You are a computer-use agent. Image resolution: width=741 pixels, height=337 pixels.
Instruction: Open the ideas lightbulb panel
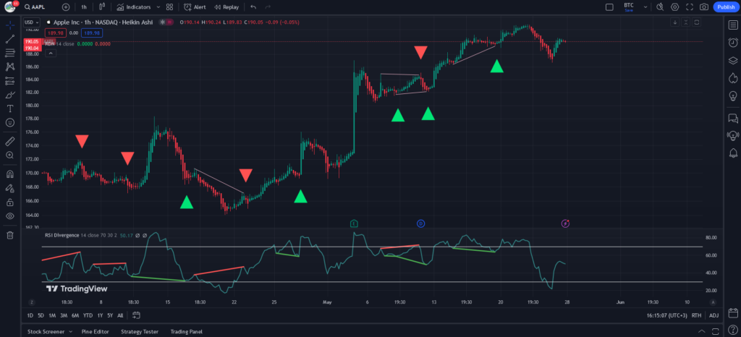click(x=733, y=95)
